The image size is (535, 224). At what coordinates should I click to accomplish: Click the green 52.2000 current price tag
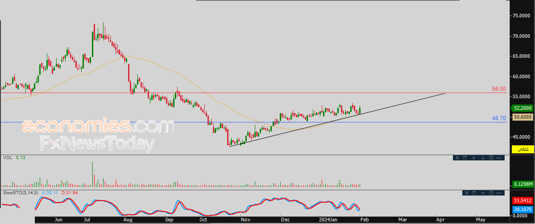coord(522,108)
